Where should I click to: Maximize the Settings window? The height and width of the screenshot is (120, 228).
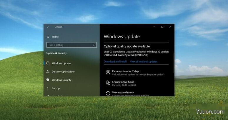click(x=162, y=27)
